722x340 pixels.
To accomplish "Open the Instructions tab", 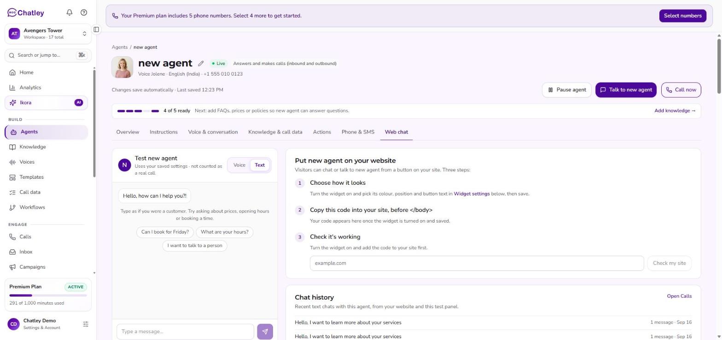I will 163,132.
